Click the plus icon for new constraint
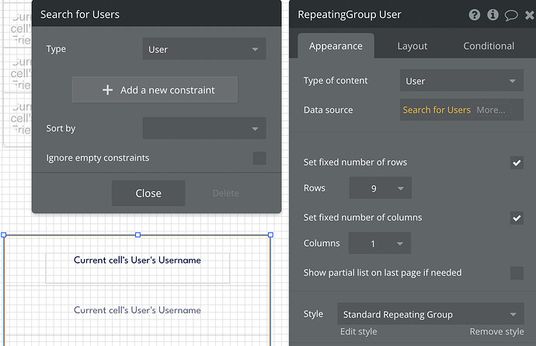This screenshot has width=536, height=346. pos(108,90)
